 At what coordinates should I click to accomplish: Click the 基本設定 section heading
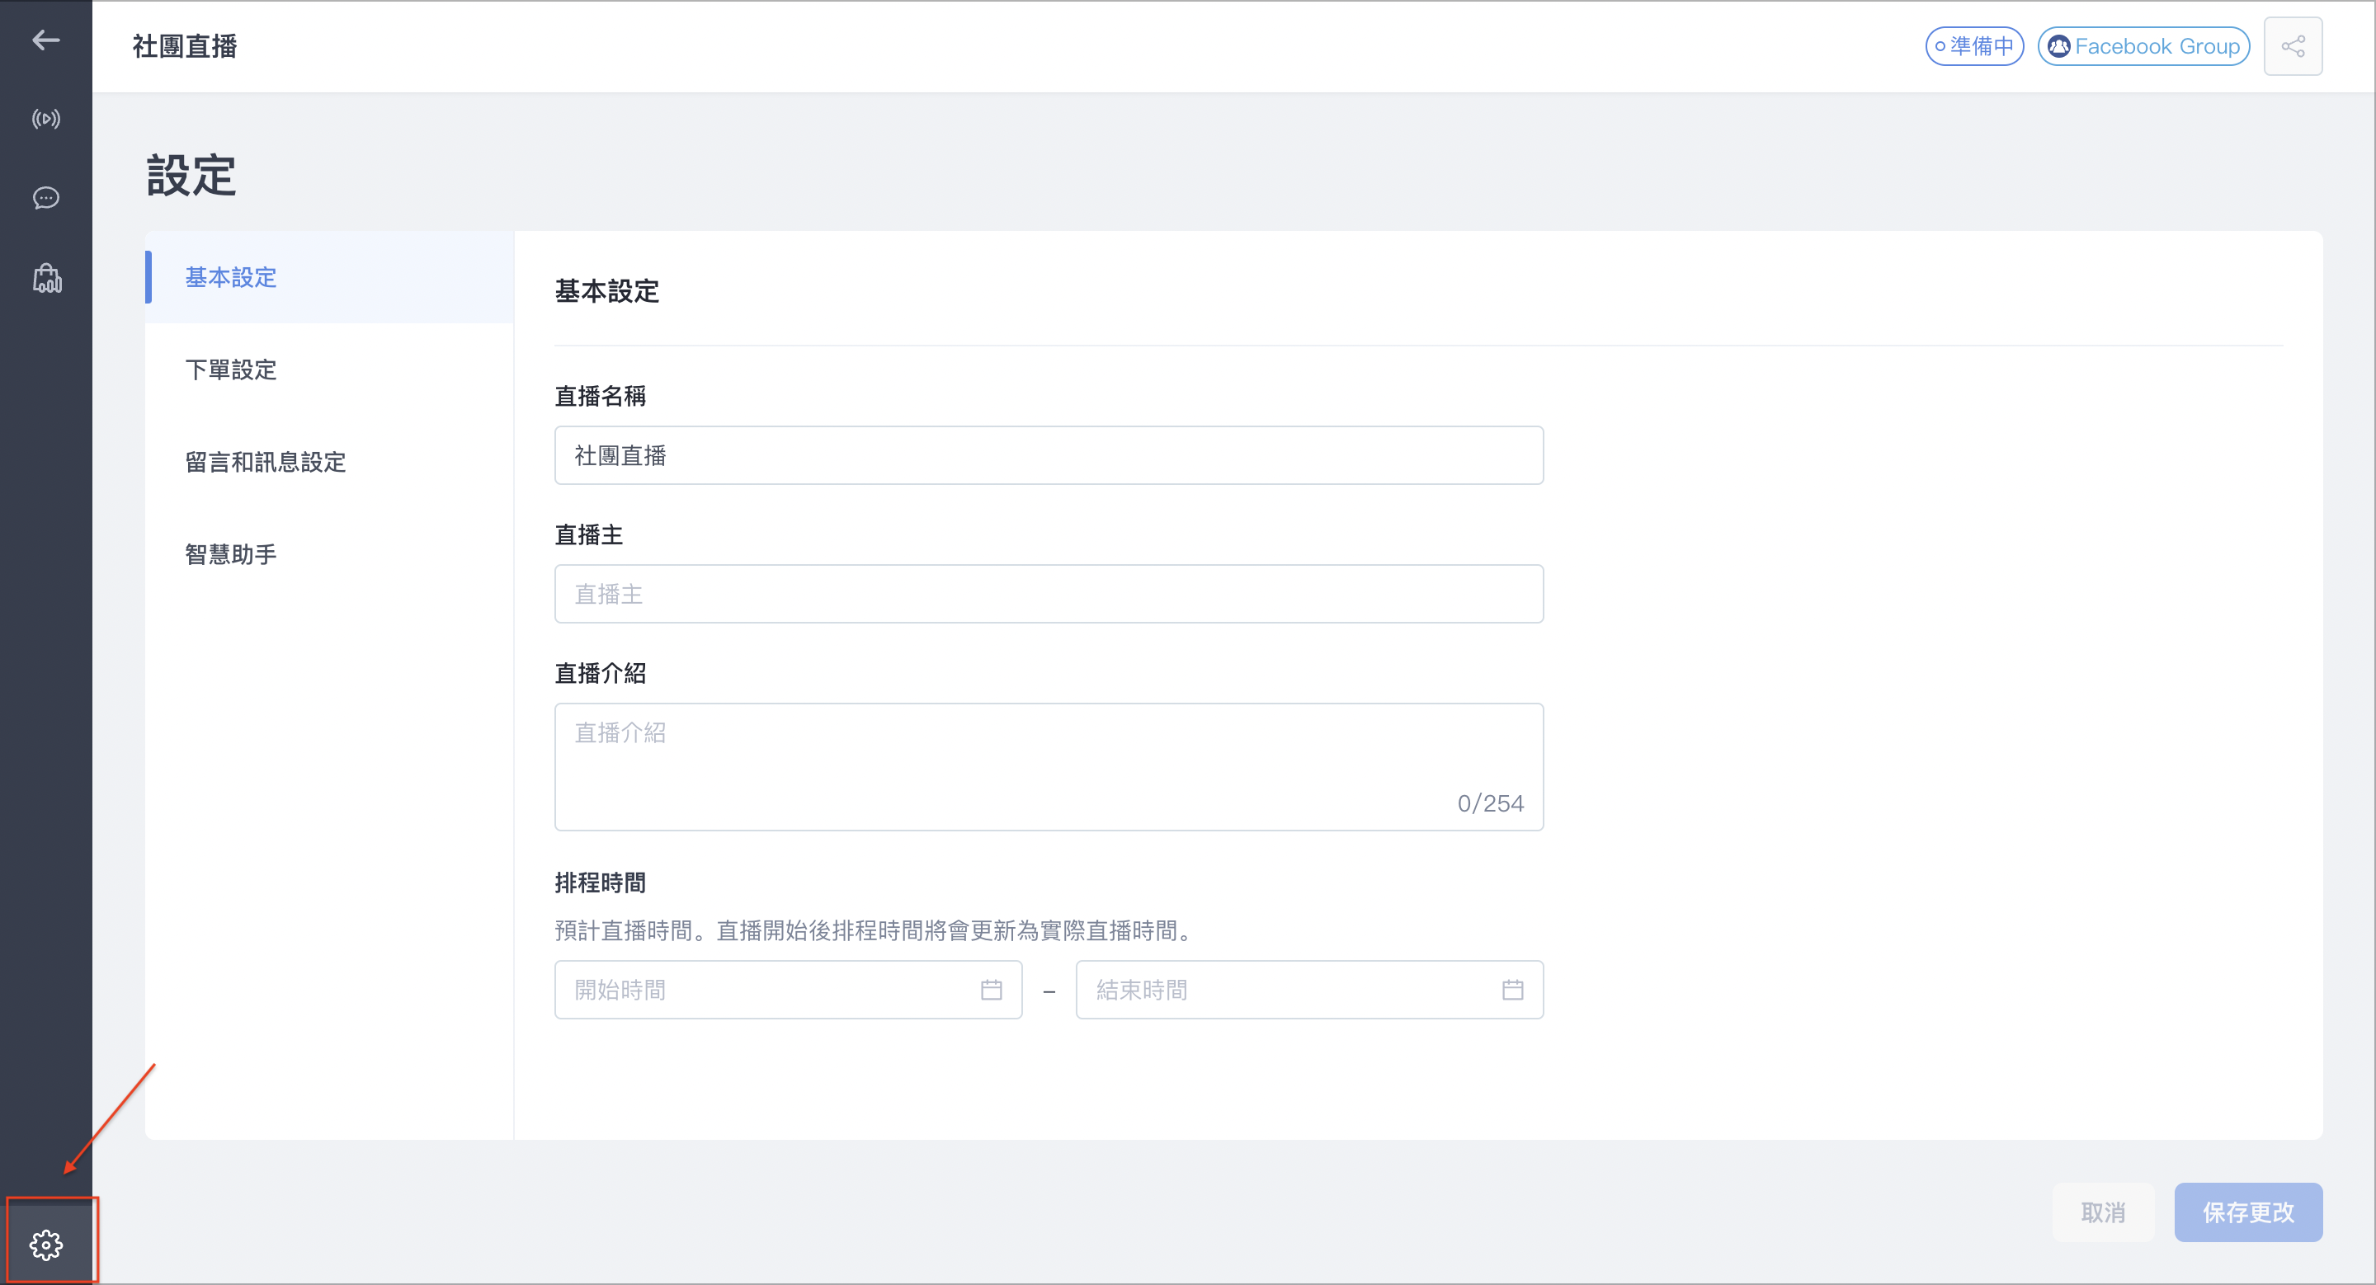pyautogui.click(x=607, y=291)
